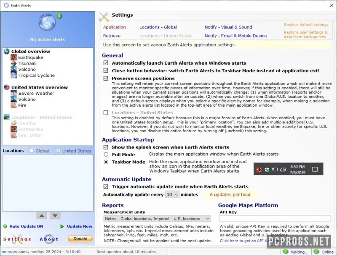Open the Locations - Global tab
337x256 pixels.
[x=158, y=27]
